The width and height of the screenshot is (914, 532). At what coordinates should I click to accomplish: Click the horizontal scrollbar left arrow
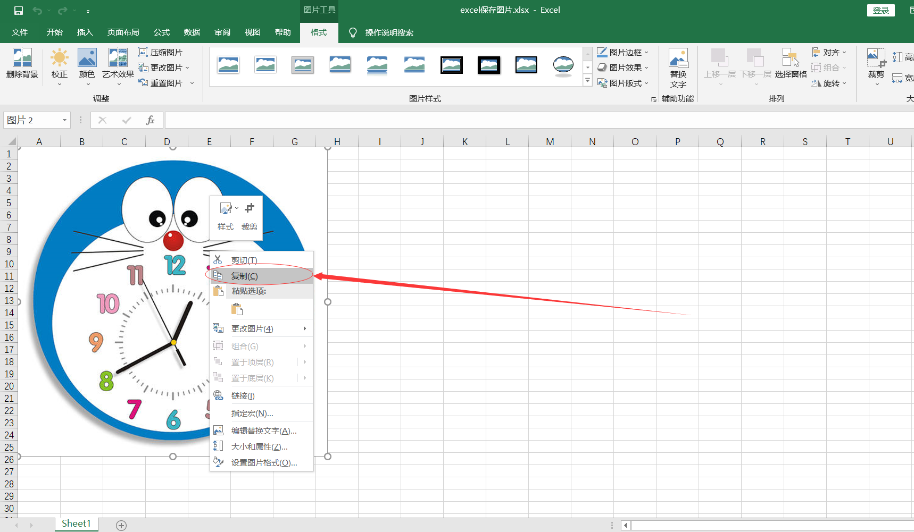point(626,525)
